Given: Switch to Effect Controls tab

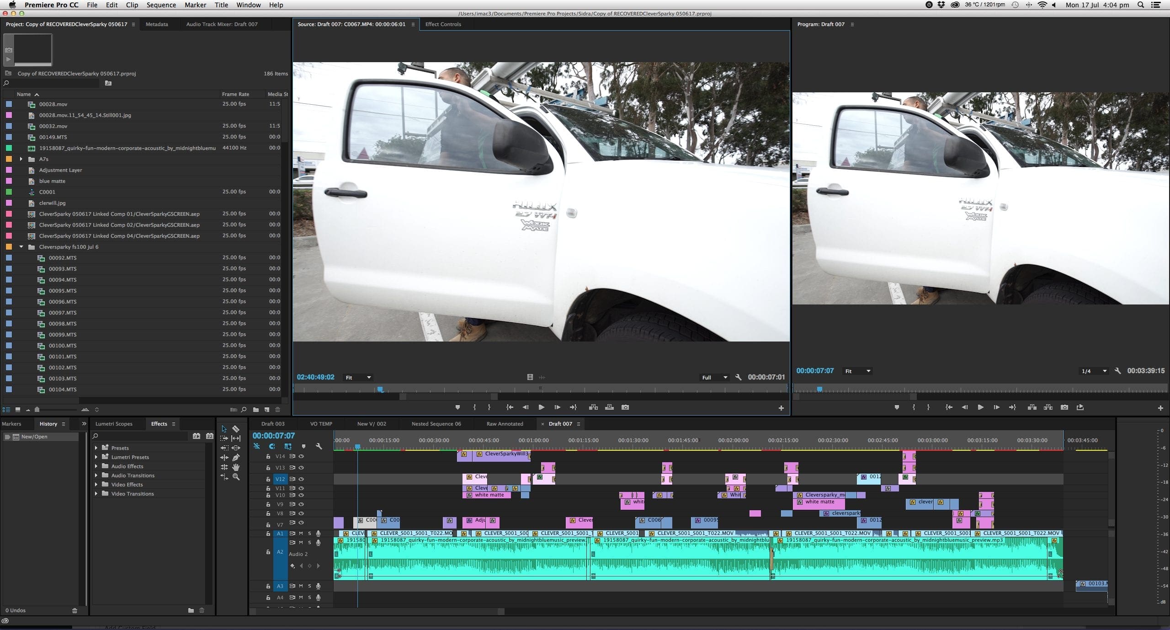Looking at the screenshot, I should point(443,24).
